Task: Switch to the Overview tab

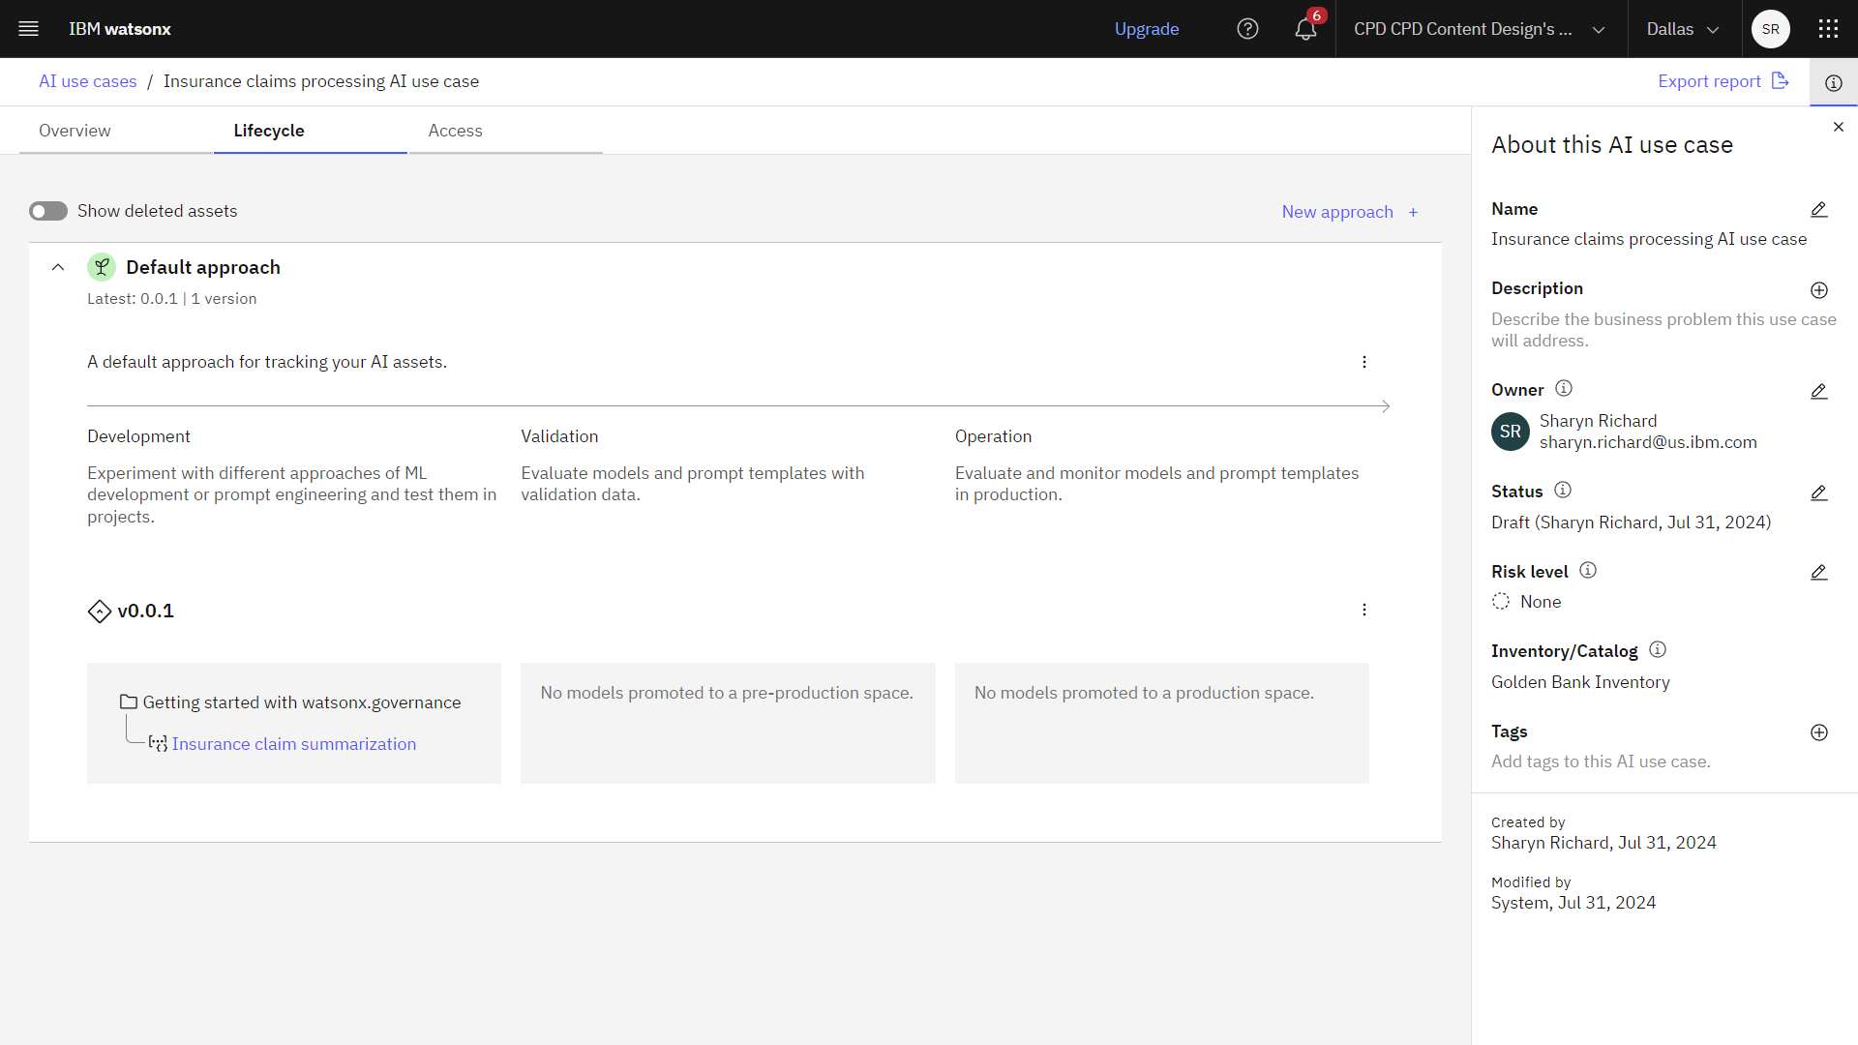Action: pyautogui.click(x=74, y=131)
